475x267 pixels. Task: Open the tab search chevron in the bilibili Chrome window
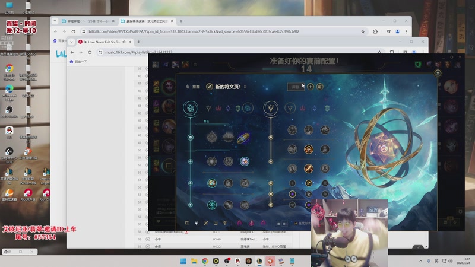[x=55, y=21]
